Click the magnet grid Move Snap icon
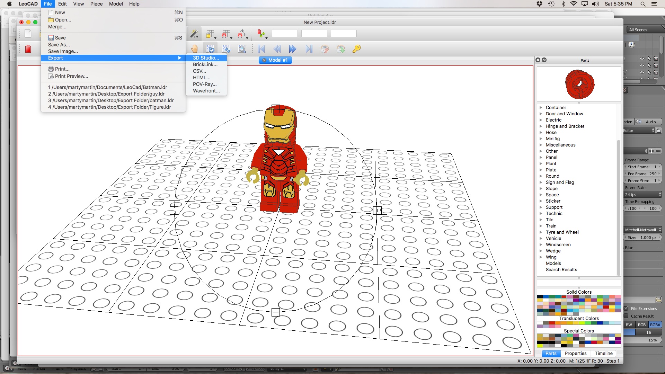The image size is (665, 374). tap(225, 34)
